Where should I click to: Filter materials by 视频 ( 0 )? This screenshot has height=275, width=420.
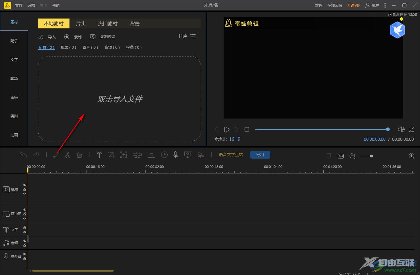[68, 47]
